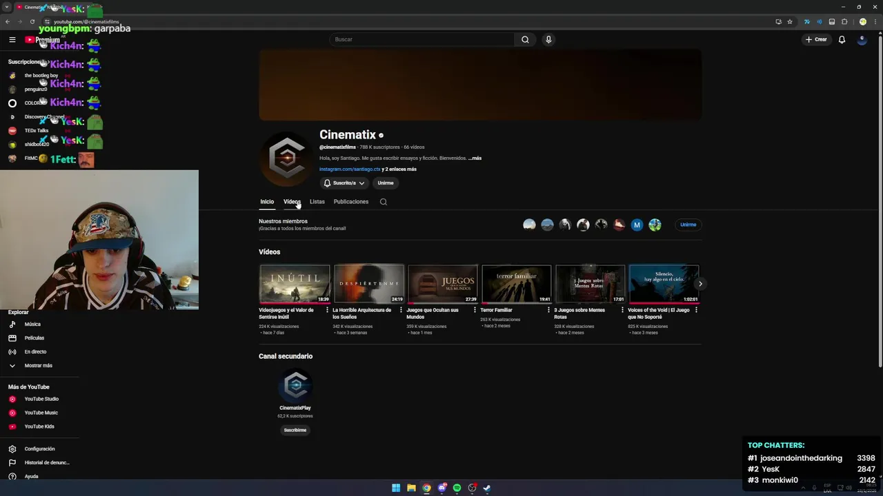Image resolution: width=883 pixels, height=496 pixels.
Task: Open the YouTube account avatar menu
Action: (862, 39)
